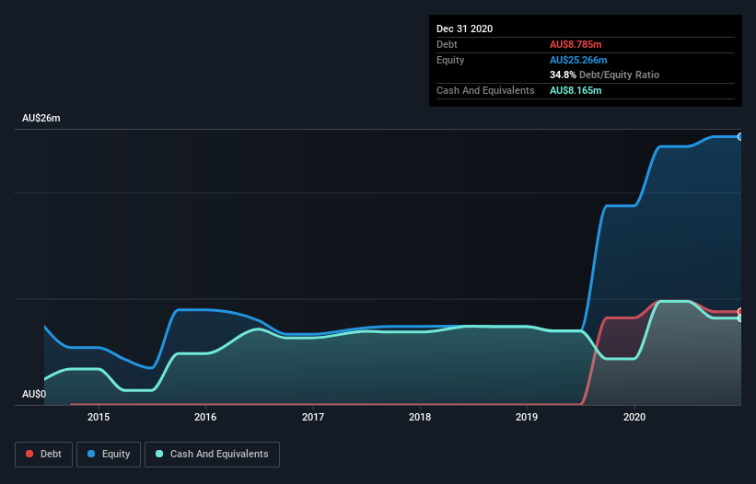Toggle the Debt legend button

pos(43,455)
